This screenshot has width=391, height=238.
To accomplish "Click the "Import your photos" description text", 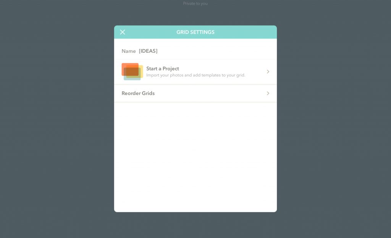I will pos(196,75).
